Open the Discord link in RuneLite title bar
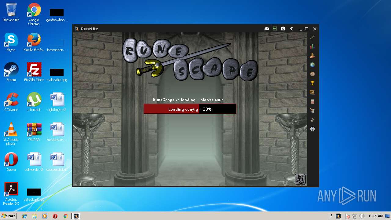This screenshot has width=391, height=220. pos(267,29)
